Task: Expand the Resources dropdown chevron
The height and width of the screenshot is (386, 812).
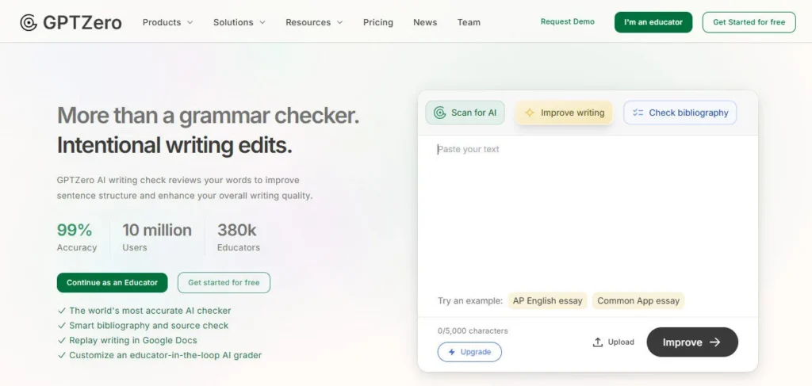Action: (339, 22)
